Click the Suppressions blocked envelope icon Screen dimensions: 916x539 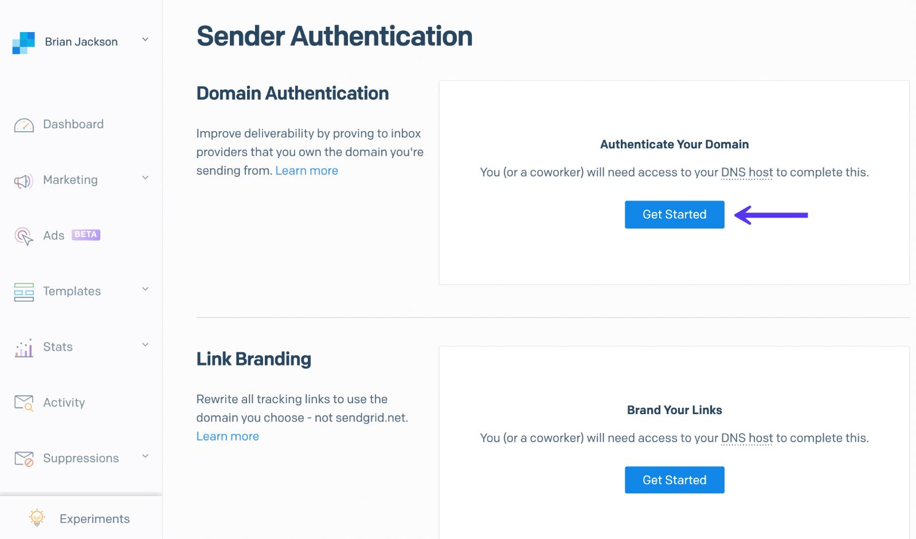pyautogui.click(x=23, y=458)
